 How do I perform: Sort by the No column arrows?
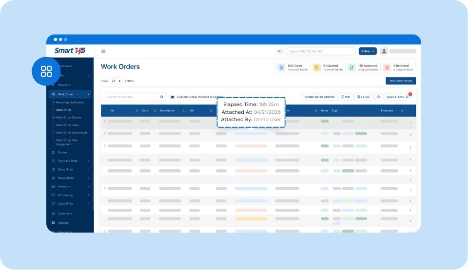click(137, 110)
